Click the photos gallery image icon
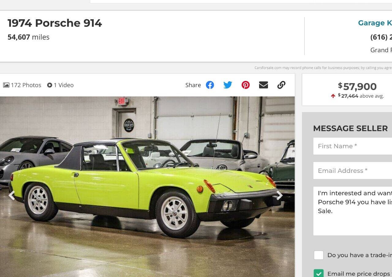The image size is (392, 277). click(6, 85)
